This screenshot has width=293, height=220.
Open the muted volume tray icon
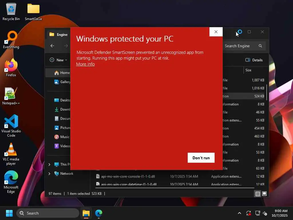pos(265,213)
